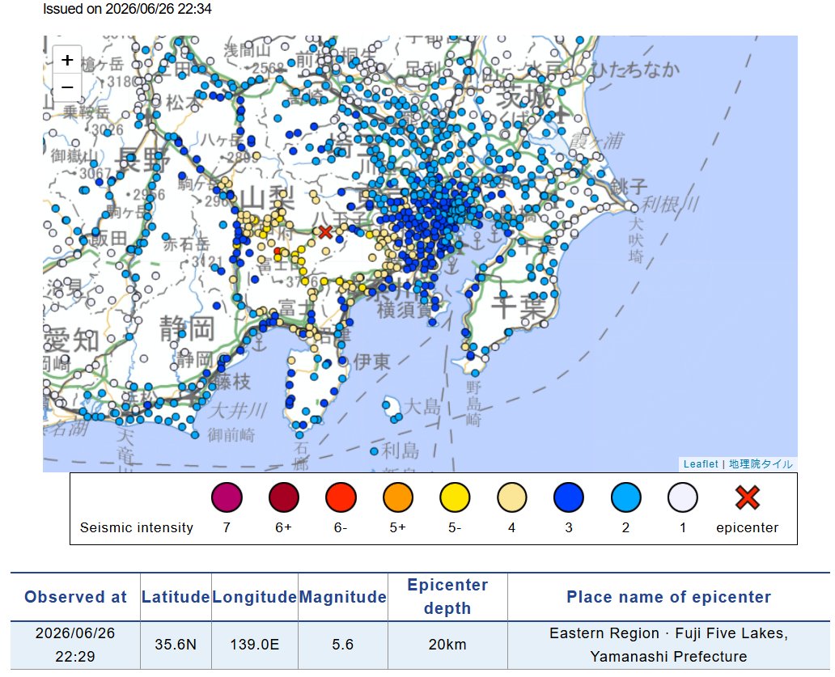Click the intensity 3 legend circle
This screenshot has width=835, height=677.
click(x=569, y=497)
